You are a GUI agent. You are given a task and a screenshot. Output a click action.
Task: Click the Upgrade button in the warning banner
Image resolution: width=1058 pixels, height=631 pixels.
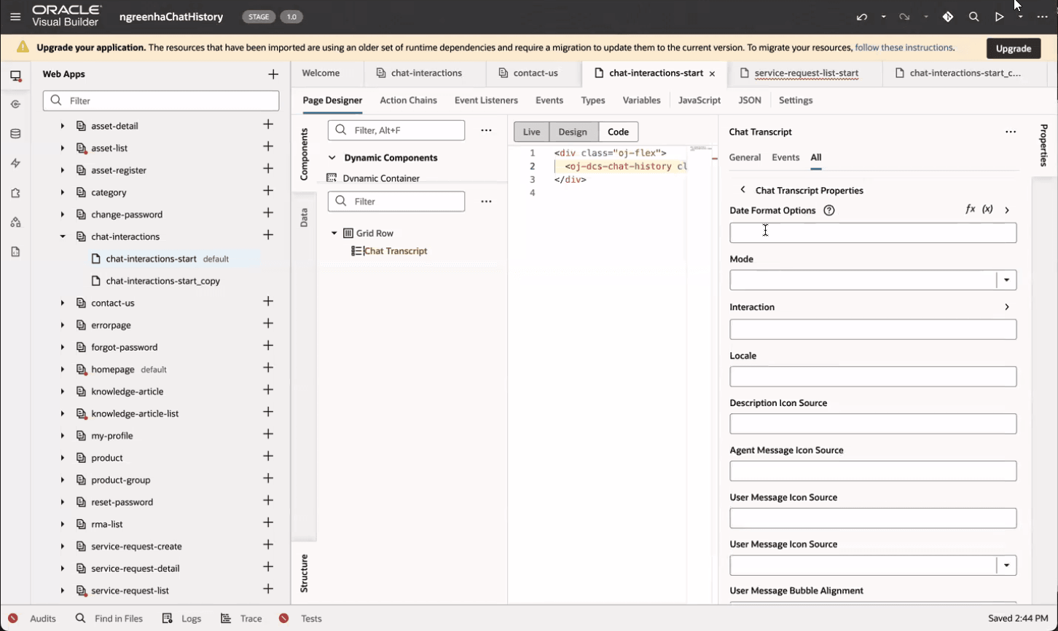tap(1013, 48)
